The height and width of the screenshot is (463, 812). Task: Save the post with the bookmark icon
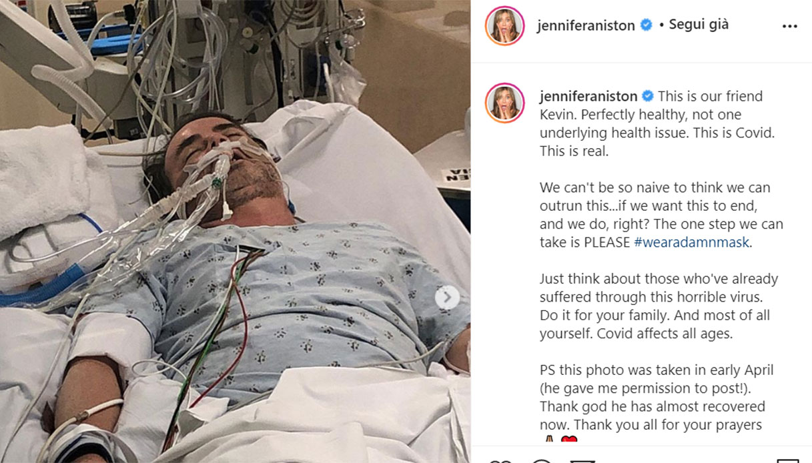[788, 460]
